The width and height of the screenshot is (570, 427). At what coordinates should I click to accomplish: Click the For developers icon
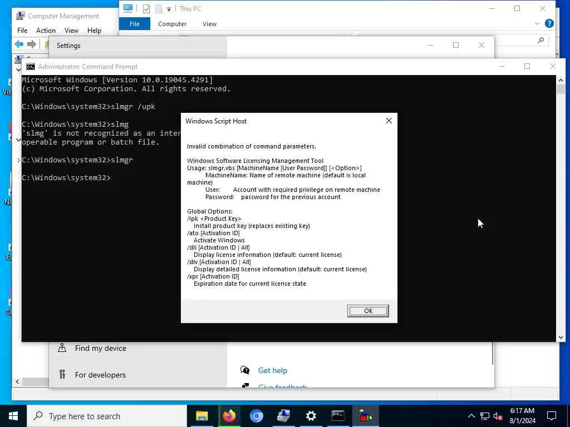click(62, 374)
